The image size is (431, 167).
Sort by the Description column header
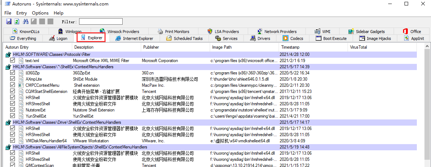point(107,47)
